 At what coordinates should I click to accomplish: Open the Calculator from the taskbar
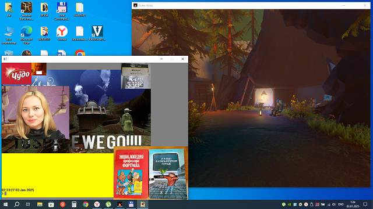tap(74, 204)
